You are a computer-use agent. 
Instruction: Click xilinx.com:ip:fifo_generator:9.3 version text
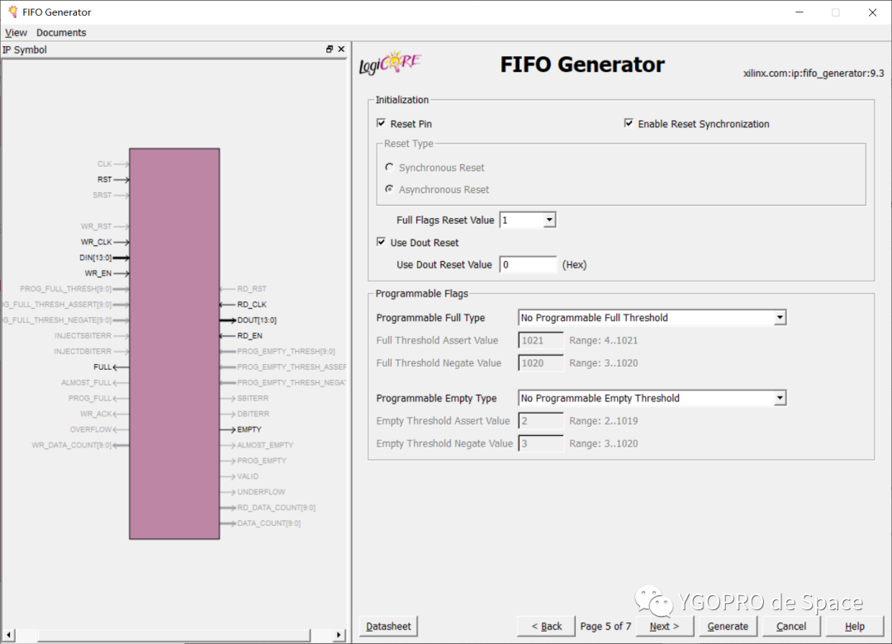[x=814, y=73]
